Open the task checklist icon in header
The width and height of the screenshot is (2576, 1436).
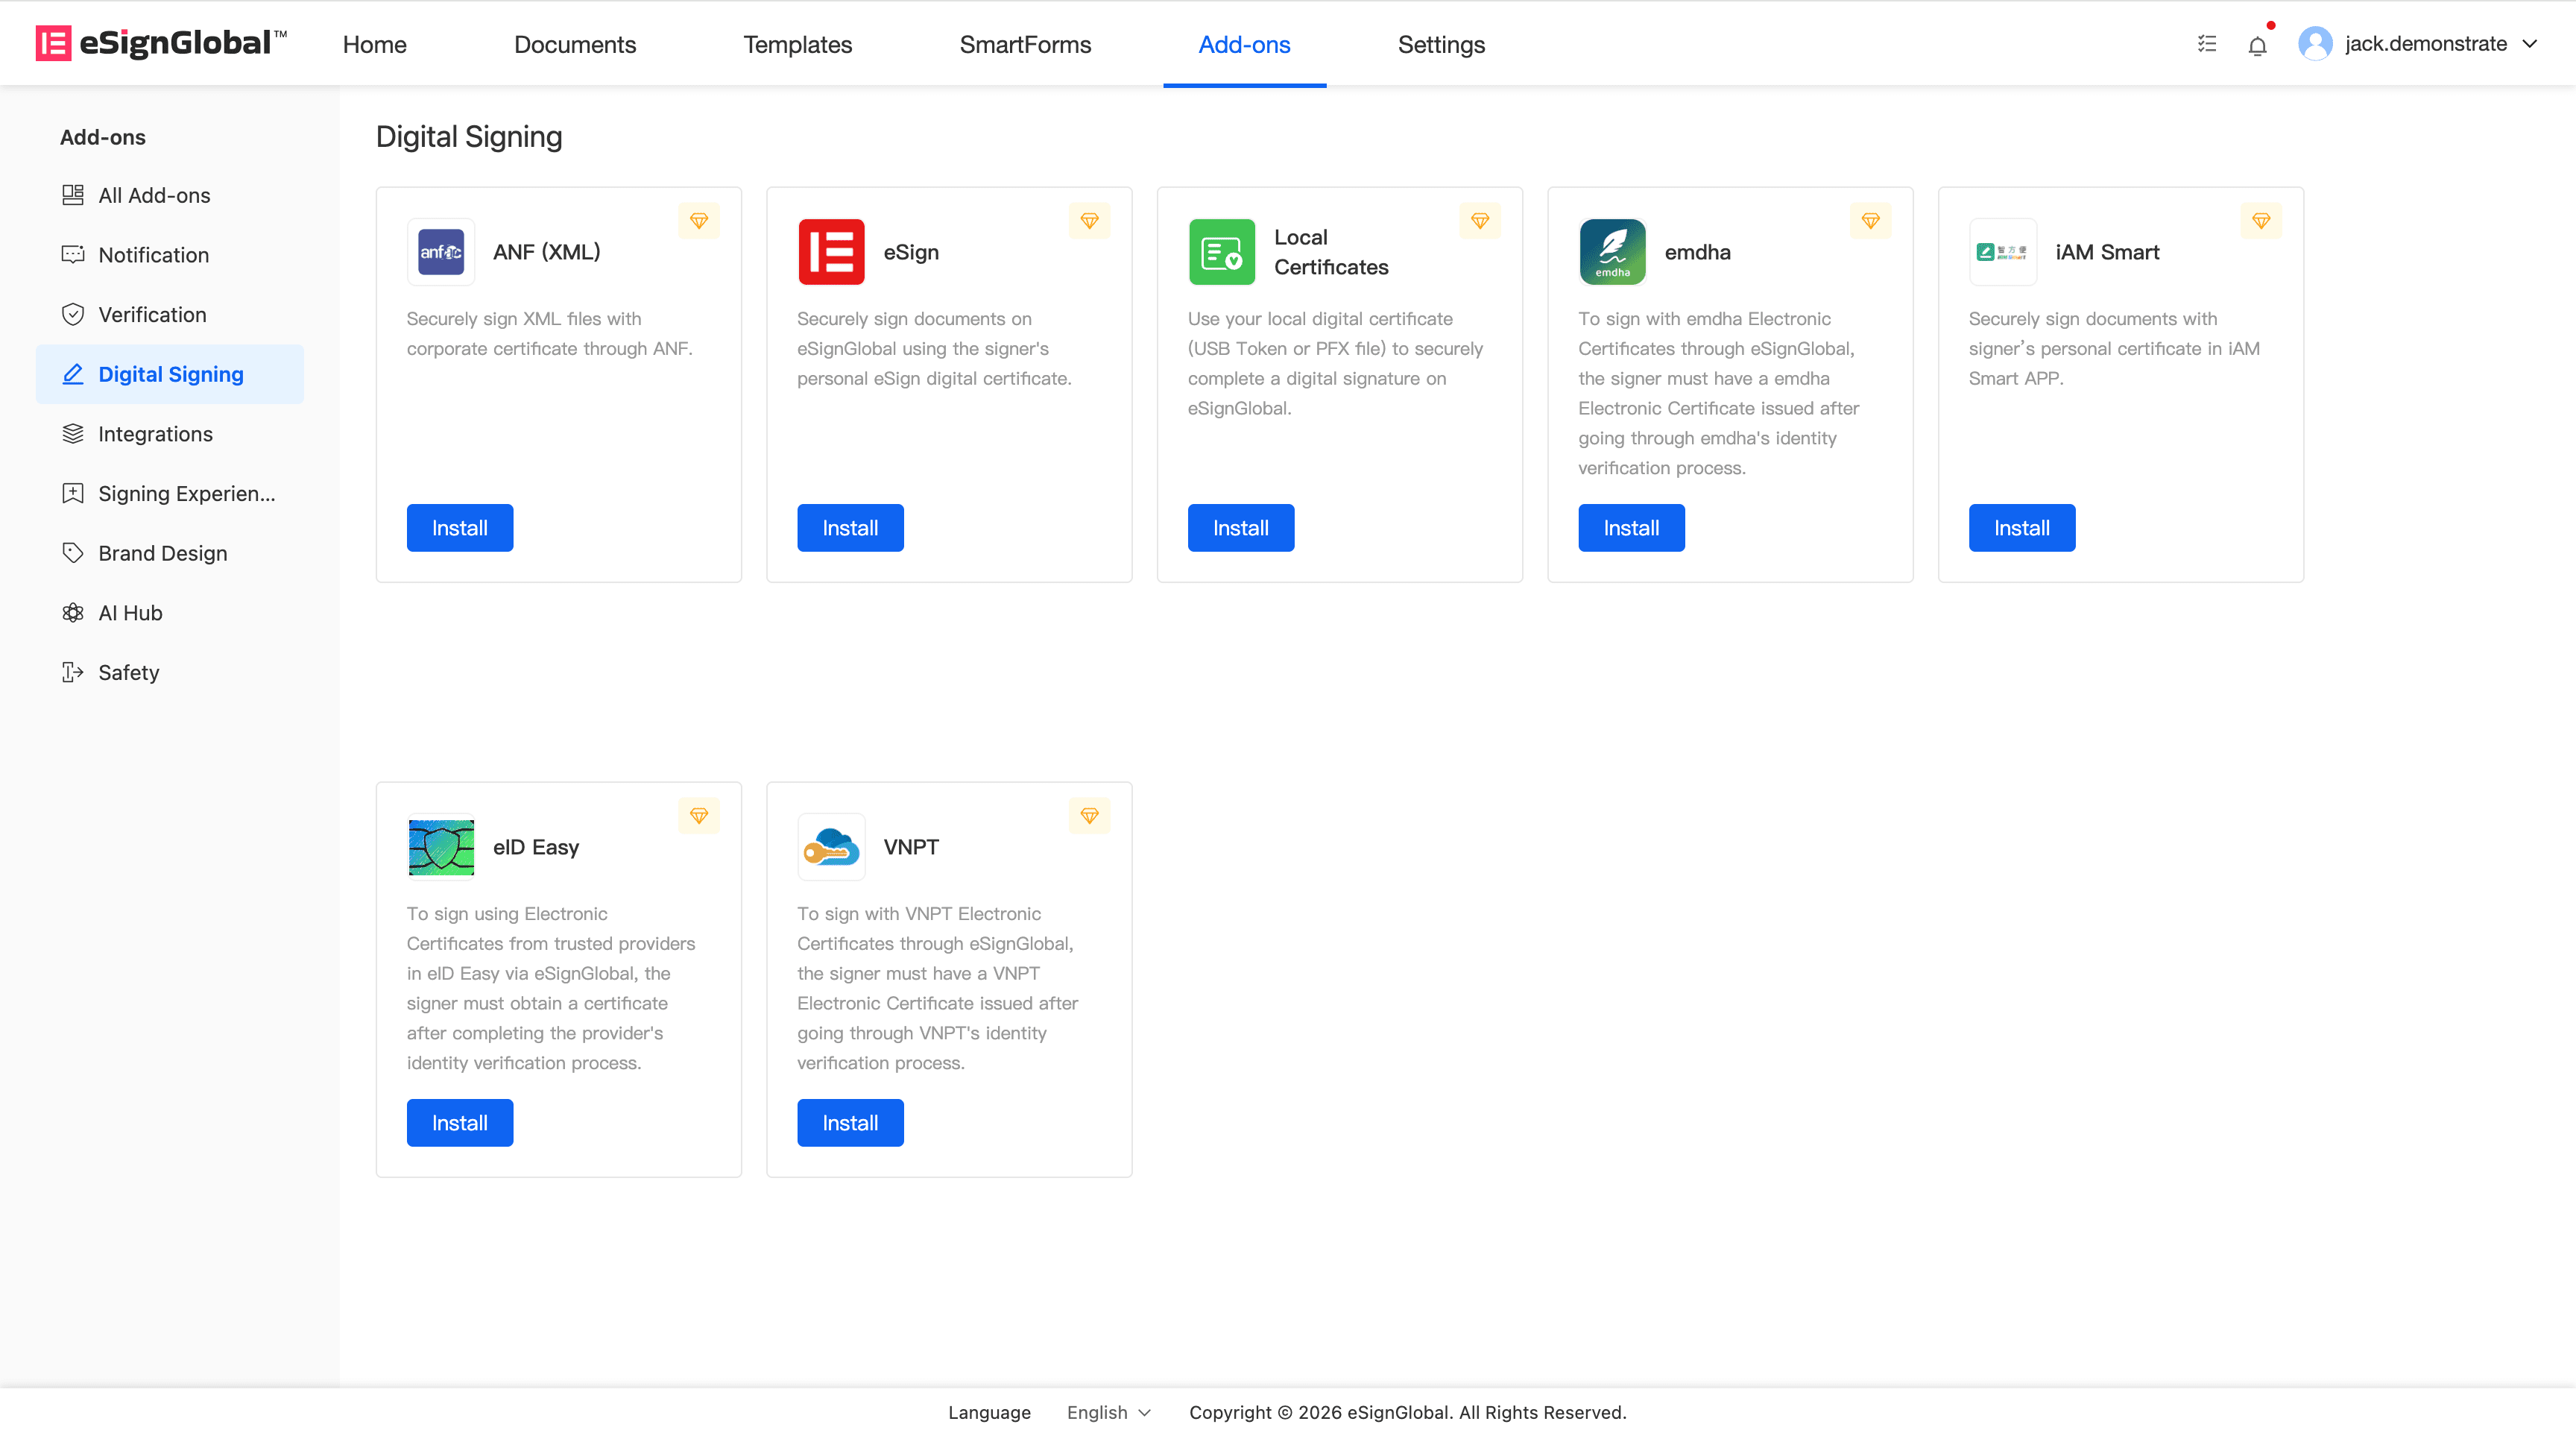(x=2207, y=44)
